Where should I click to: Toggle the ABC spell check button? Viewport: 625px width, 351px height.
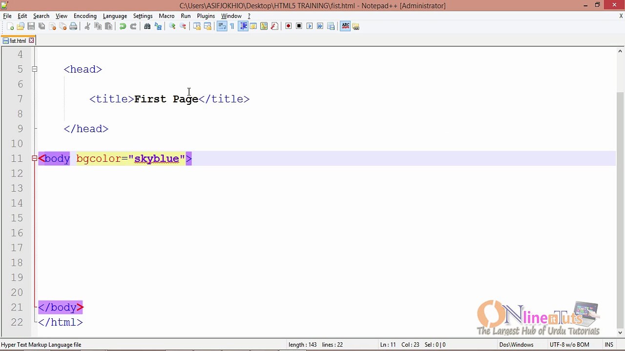tap(345, 26)
